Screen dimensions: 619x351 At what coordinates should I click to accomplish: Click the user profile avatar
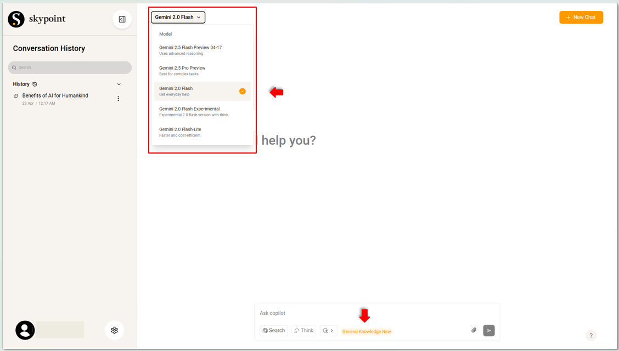25,330
